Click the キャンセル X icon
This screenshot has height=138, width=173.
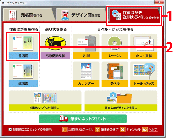click(x=123, y=130)
